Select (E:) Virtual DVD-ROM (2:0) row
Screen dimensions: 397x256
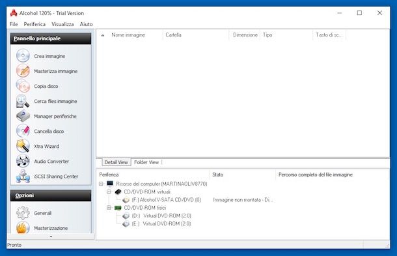[x=161, y=224]
